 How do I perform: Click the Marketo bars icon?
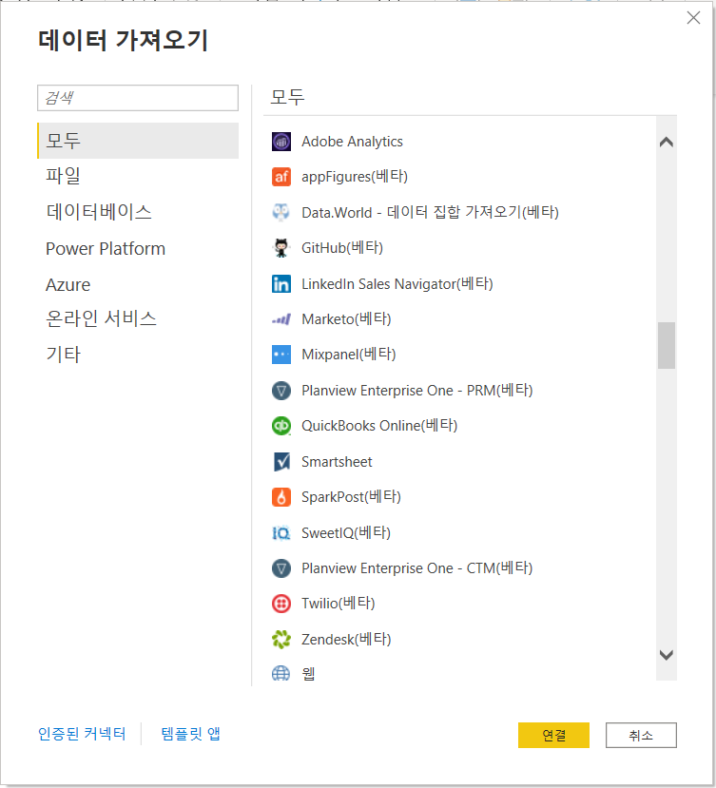281,319
